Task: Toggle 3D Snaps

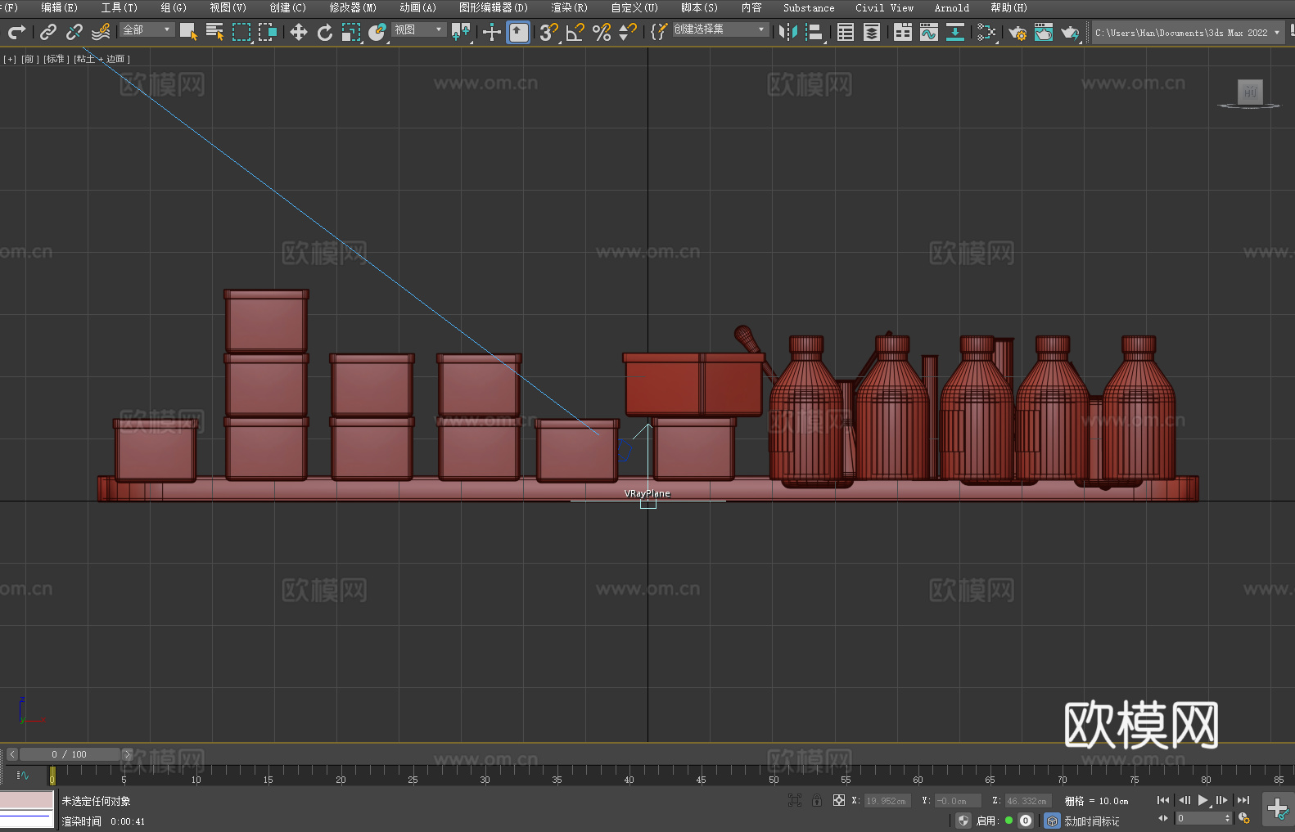Action: click(549, 32)
